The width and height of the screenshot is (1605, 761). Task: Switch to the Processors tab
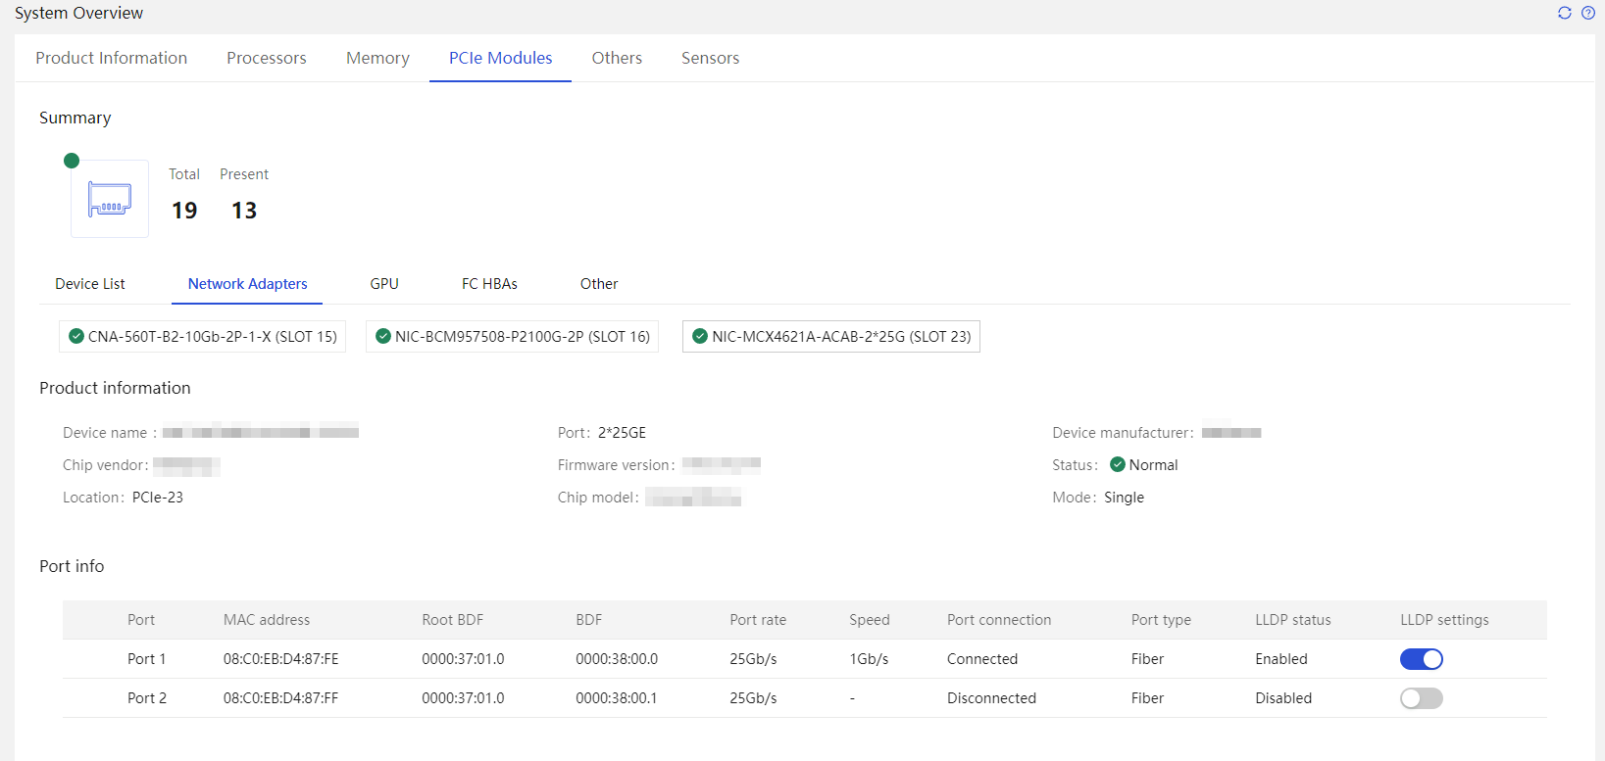(x=267, y=58)
